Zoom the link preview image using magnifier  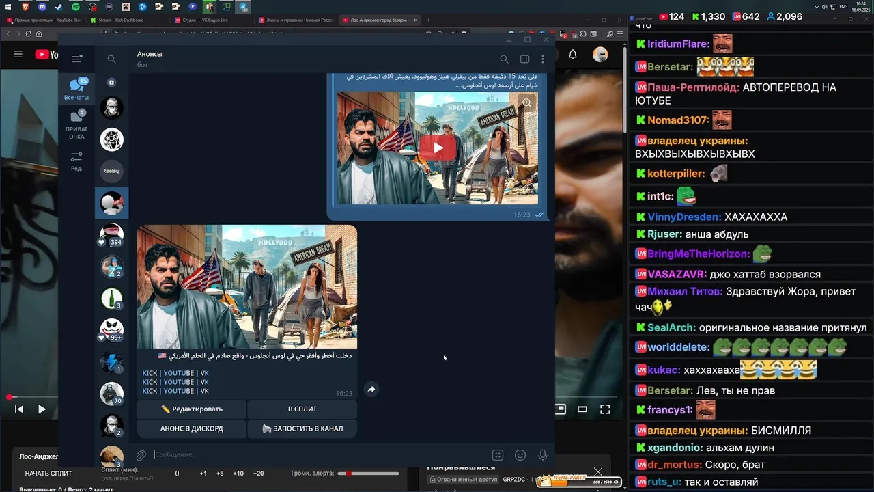[526, 103]
